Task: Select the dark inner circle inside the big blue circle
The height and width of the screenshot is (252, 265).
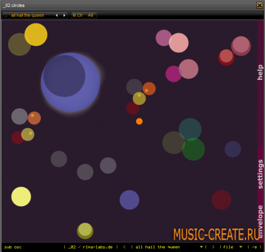Action: coord(64,76)
